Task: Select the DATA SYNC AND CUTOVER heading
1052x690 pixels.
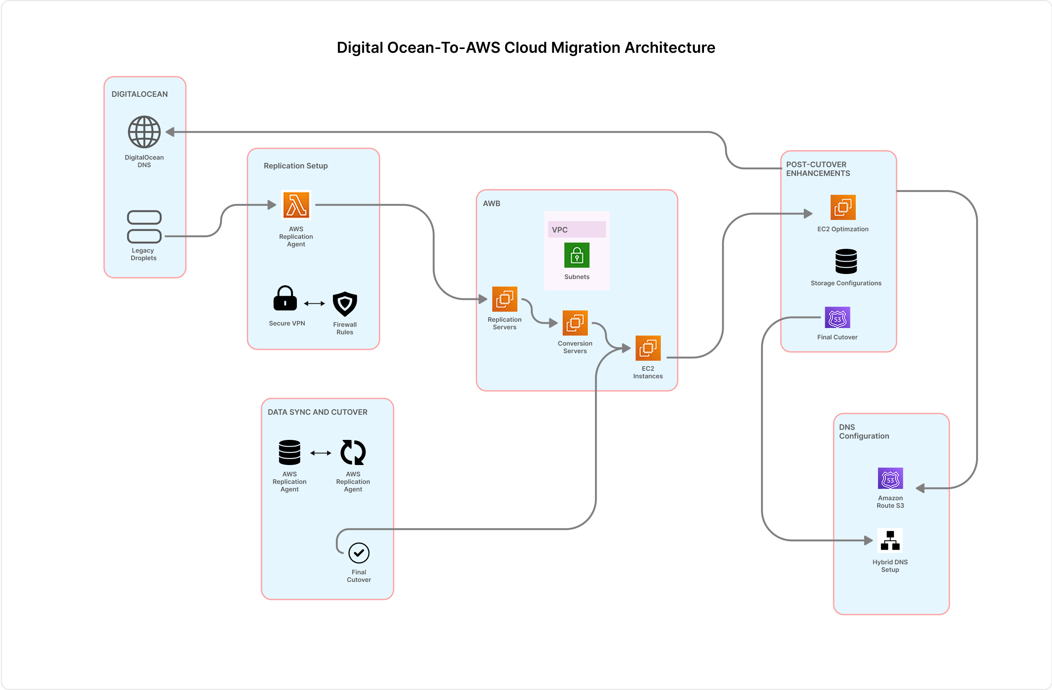Action: [x=317, y=412]
